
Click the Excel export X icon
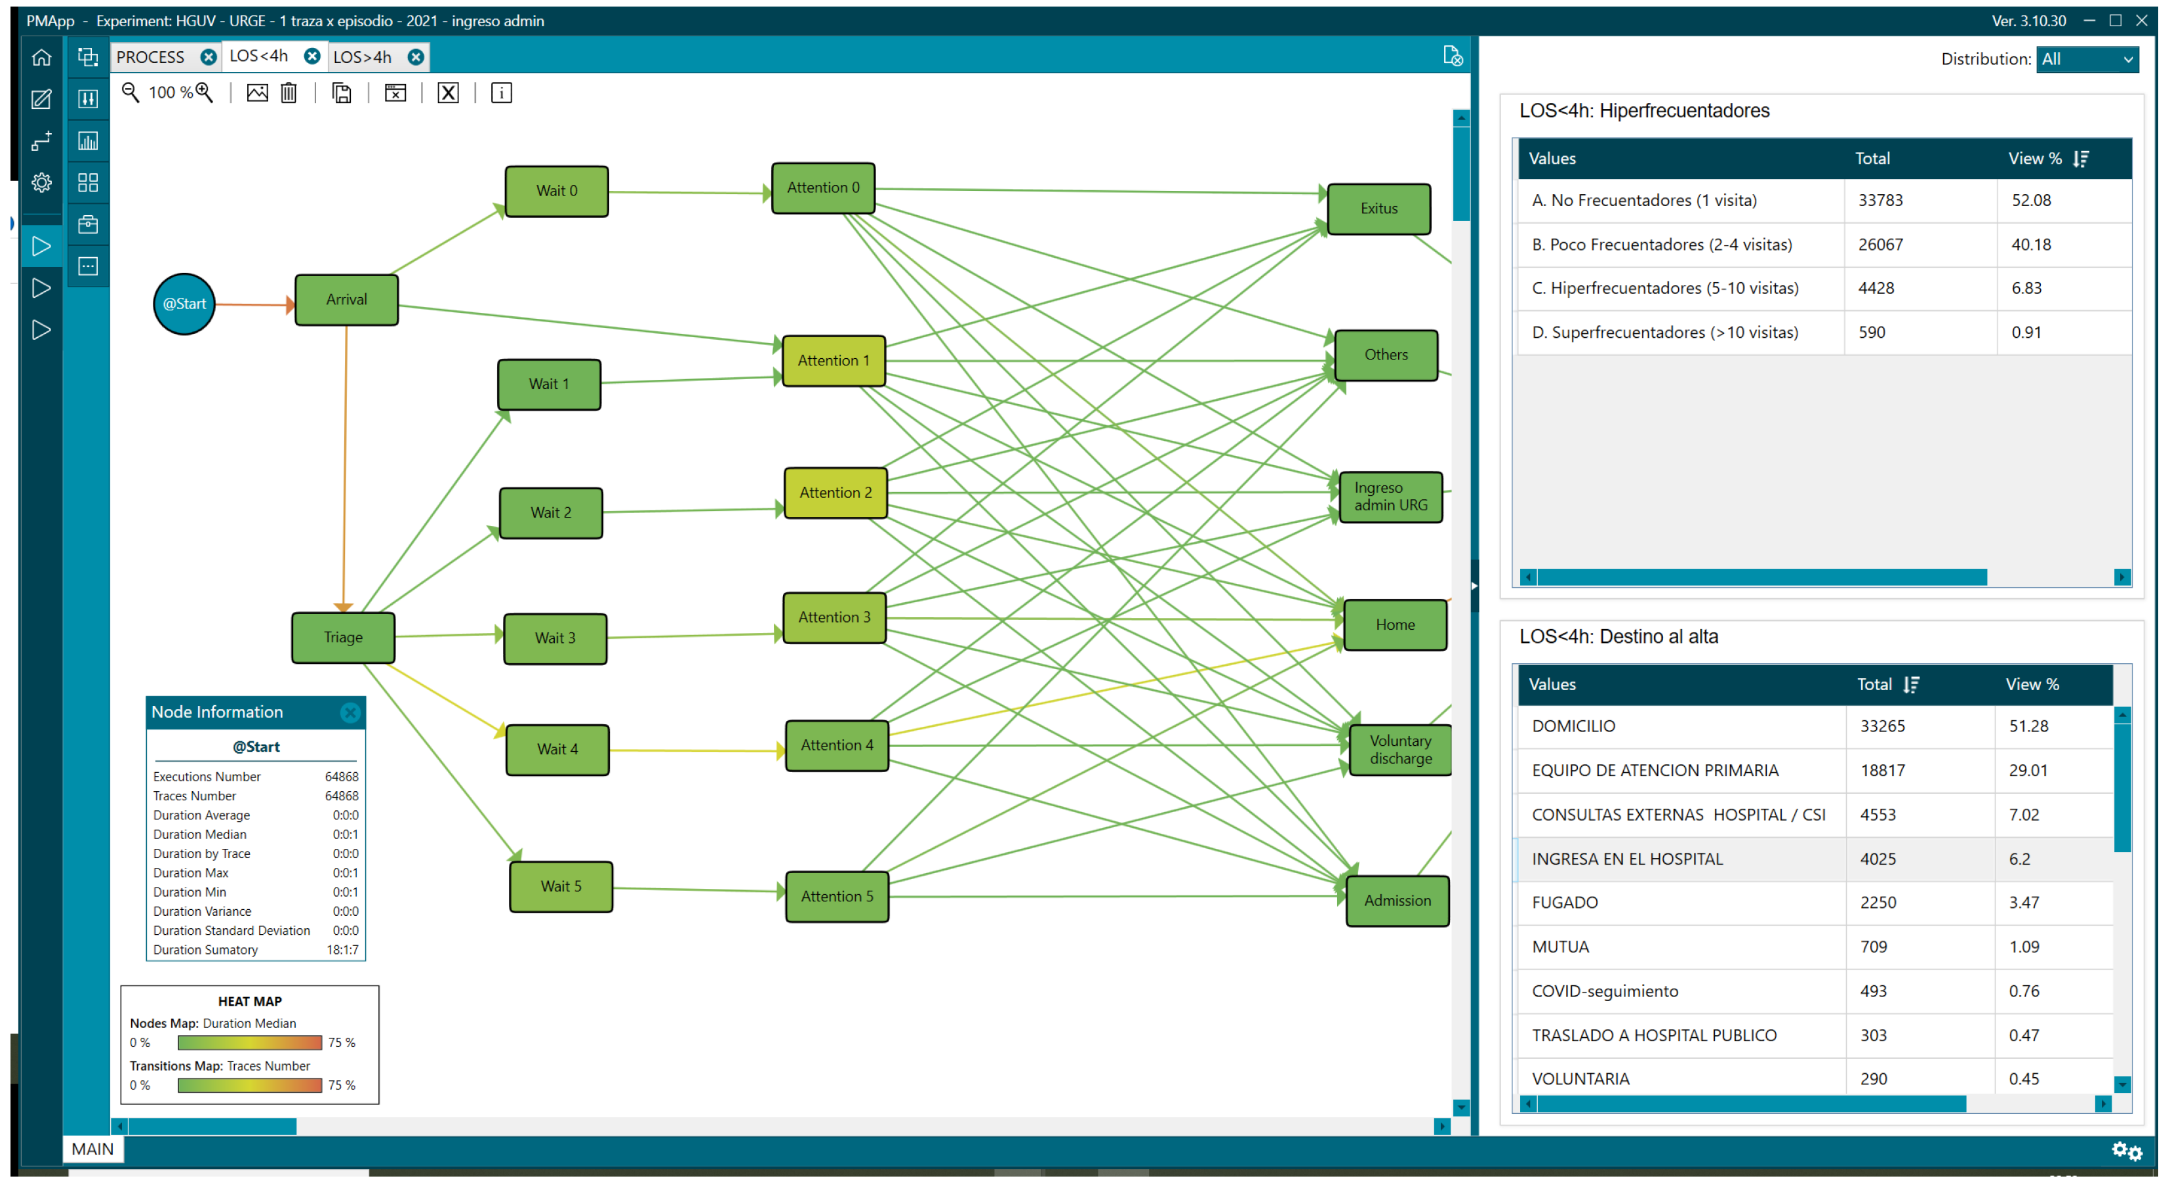[x=448, y=92]
